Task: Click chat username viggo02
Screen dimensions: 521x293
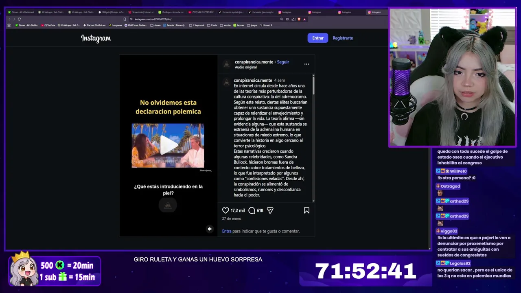Action: pyautogui.click(x=449, y=231)
